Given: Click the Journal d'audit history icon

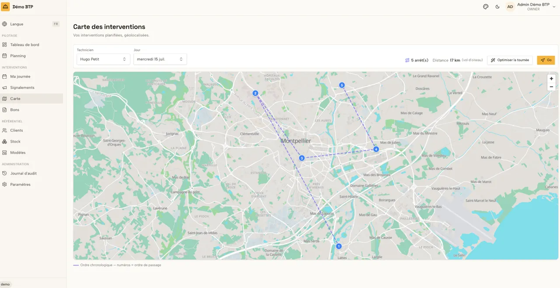Looking at the screenshot, I should [4, 173].
